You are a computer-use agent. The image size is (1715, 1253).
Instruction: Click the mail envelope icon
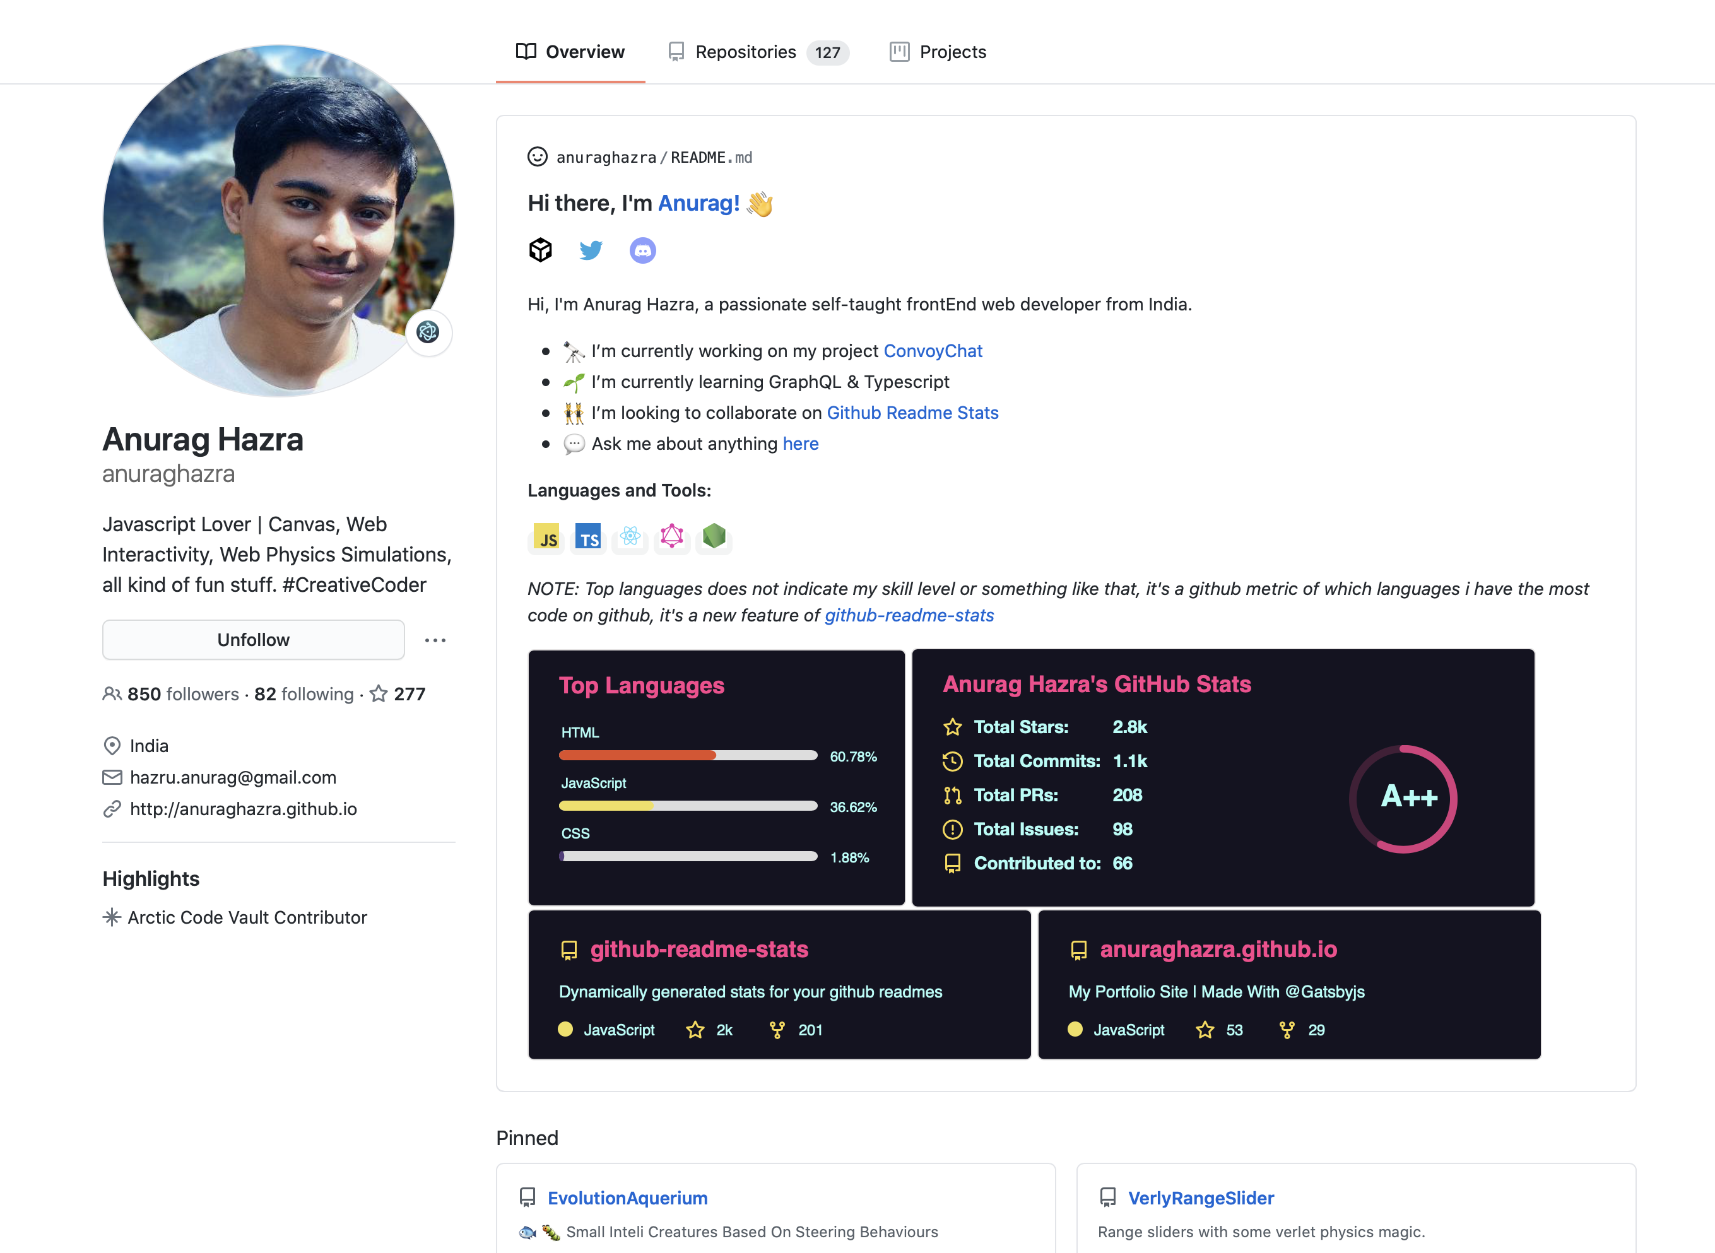pyautogui.click(x=112, y=777)
